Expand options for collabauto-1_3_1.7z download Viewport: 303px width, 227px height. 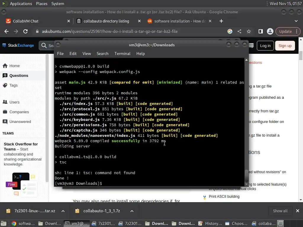[132, 211]
